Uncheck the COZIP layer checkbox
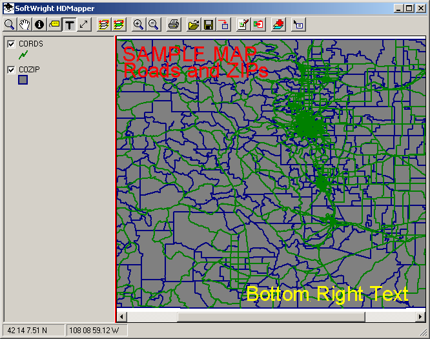This screenshot has height=339, width=430. coord(11,70)
